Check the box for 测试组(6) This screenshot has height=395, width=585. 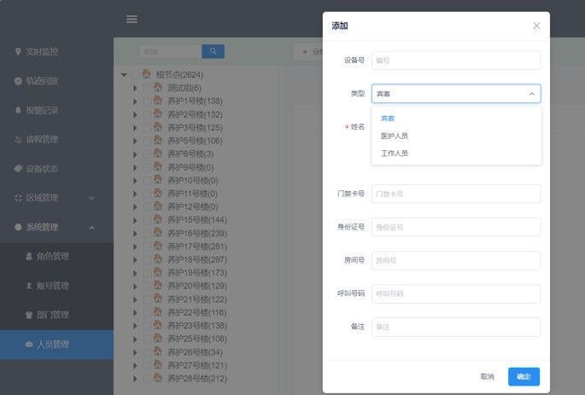coord(147,88)
